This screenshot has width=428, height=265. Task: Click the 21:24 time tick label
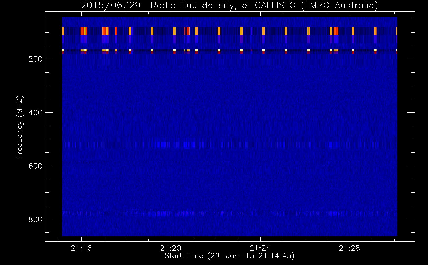point(260,248)
